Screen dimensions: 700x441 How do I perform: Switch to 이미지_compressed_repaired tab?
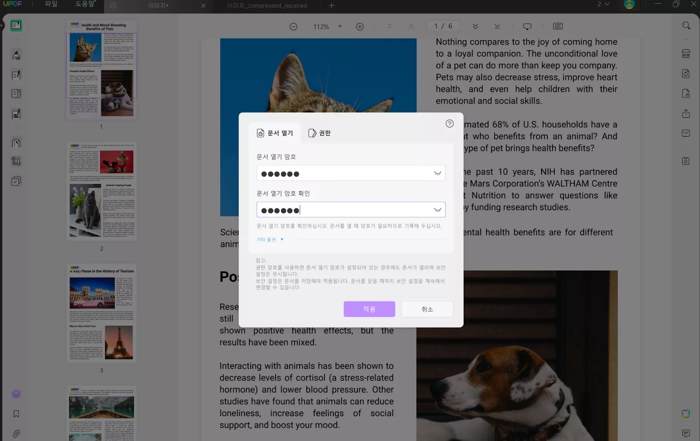pyautogui.click(x=267, y=6)
